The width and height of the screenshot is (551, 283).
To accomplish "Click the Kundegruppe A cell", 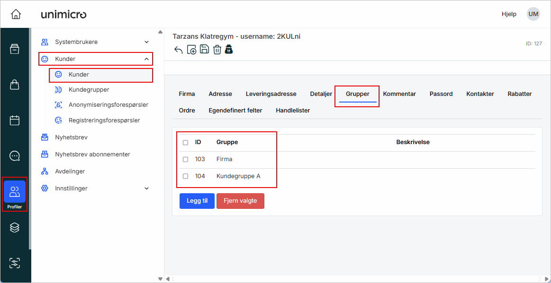I will 238,176.
